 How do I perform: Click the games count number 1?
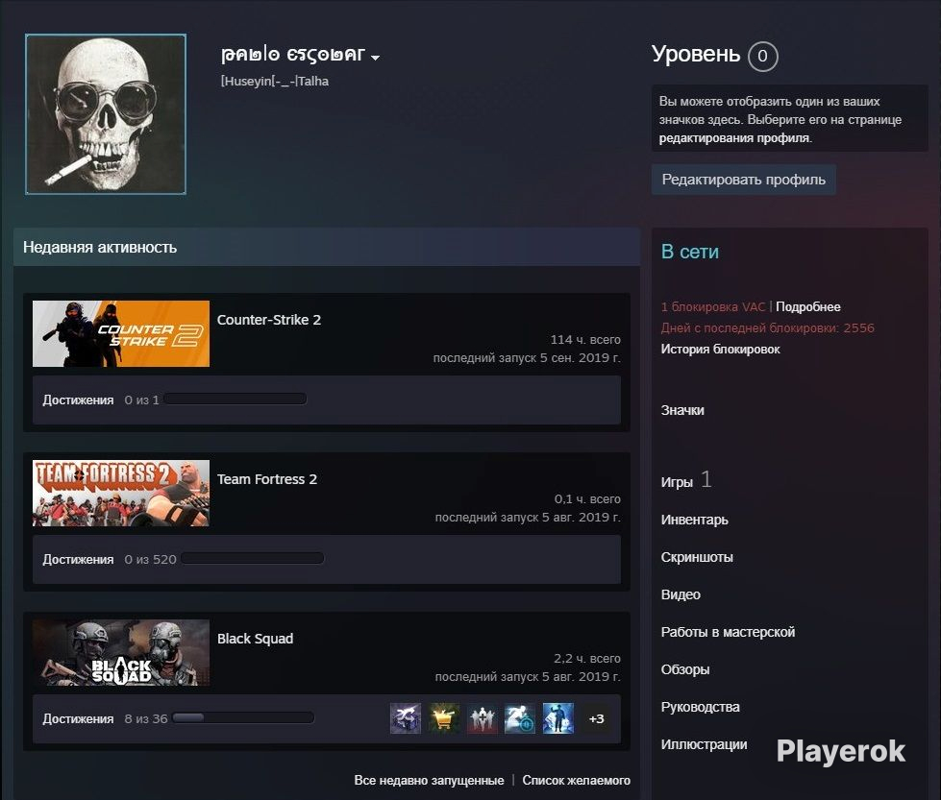[706, 479]
